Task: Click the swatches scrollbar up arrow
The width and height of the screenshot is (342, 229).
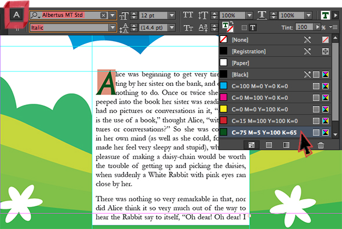Action: 336,38
